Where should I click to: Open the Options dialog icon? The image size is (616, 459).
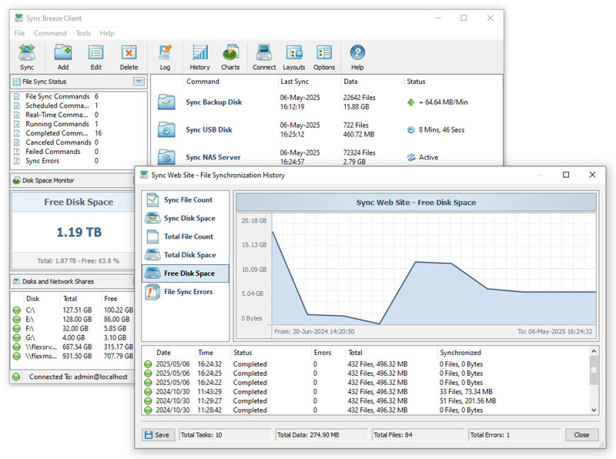click(324, 57)
